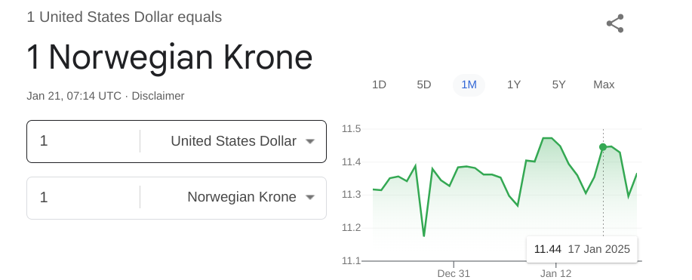Click the US Dollar amount input field

pos(84,141)
